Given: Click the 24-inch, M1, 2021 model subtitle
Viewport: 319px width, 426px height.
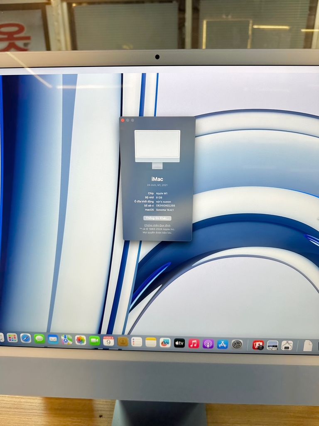Looking at the screenshot, I should [x=157, y=185].
